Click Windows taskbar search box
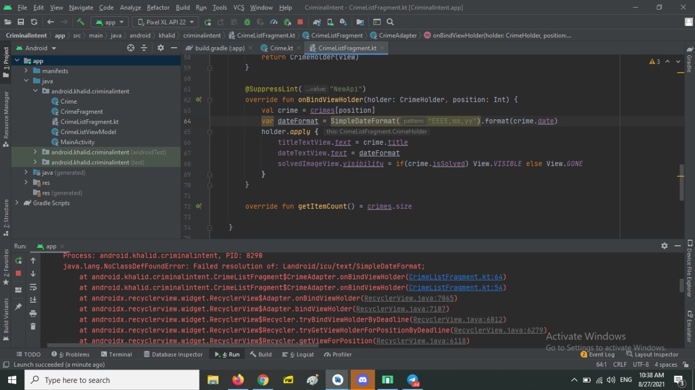Screen dimensions: 695x390 (112, 380)
